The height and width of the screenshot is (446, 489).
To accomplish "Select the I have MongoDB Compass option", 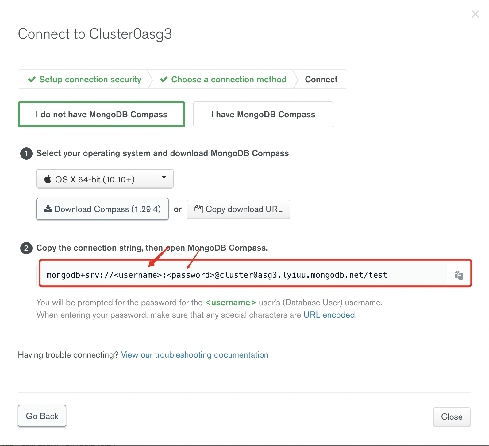I will [263, 114].
